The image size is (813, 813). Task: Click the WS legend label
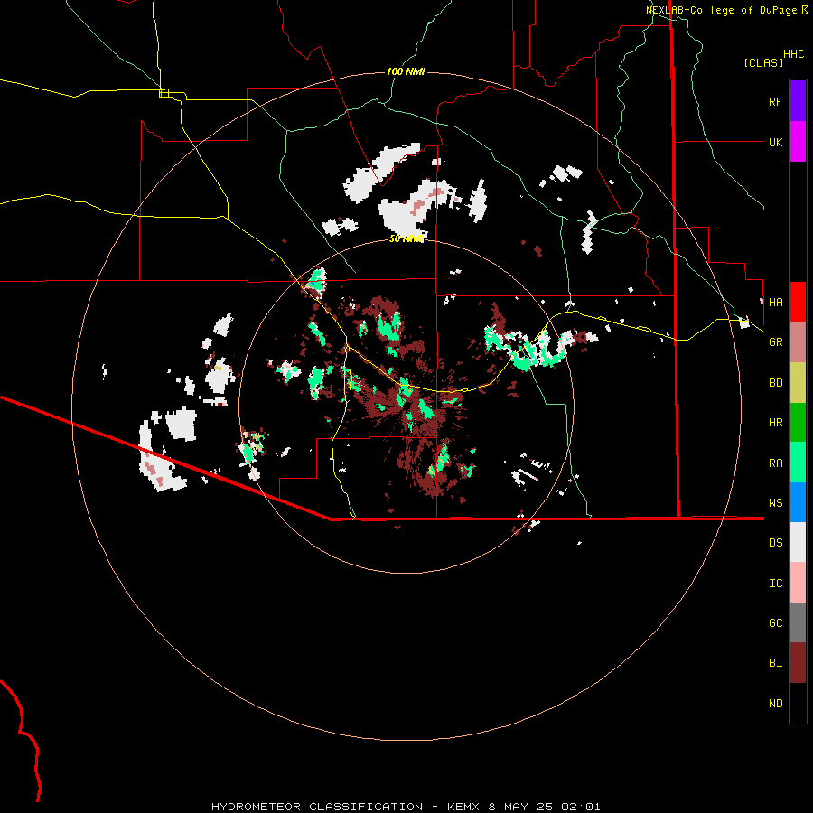click(775, 503)
